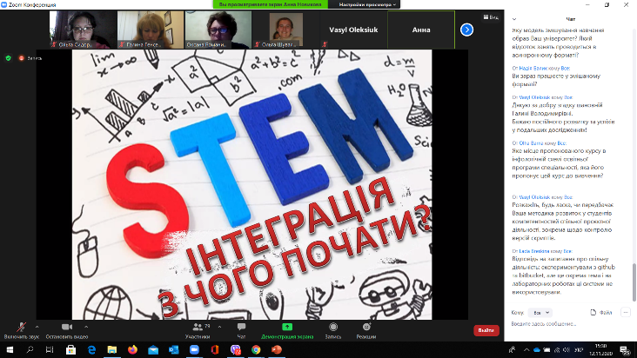
Task: Toggle the Остановить видео camera button
Action: point(67,327)
